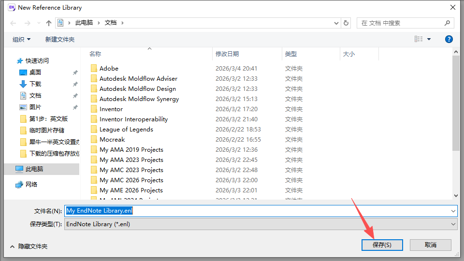Refresh the folder listing

point(346,23)
